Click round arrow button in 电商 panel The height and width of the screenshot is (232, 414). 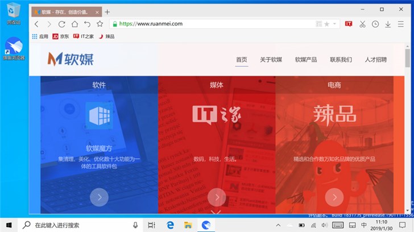coord(334,197)
